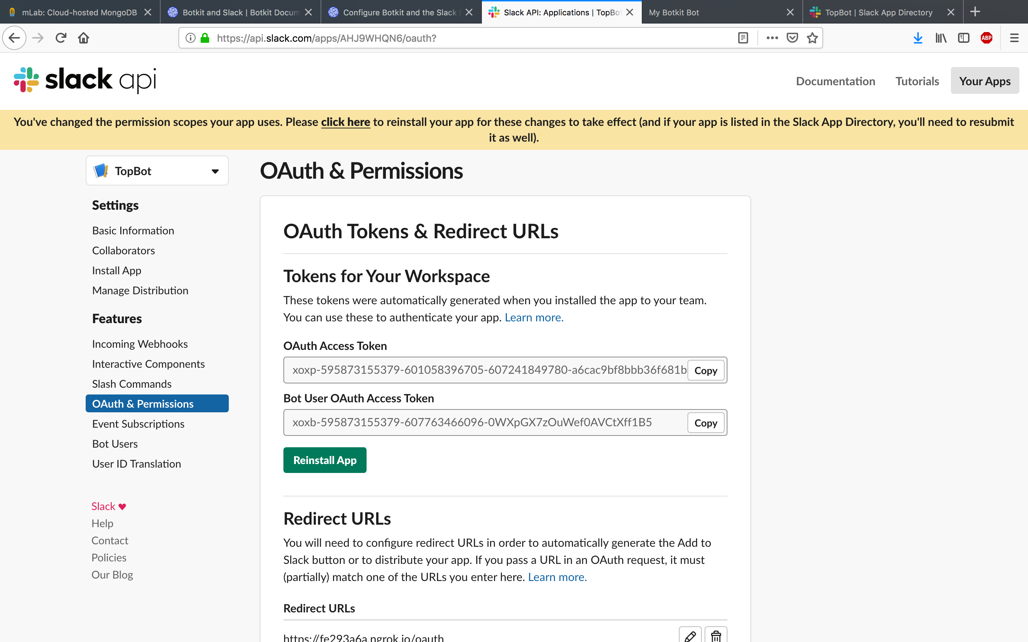Click the Save to Pocket icon
1028x642 pixels.
pyautogui.click(x=792, y=38)
